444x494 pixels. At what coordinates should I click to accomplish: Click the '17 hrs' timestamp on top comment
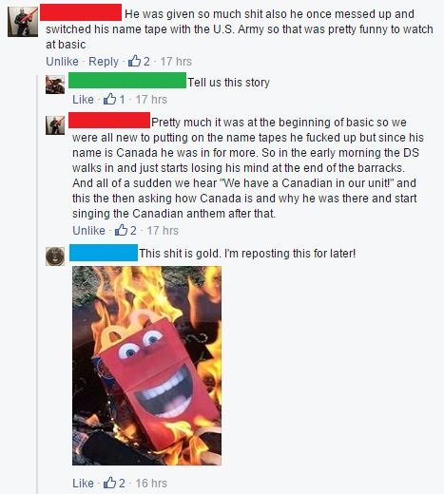(176, 61)
